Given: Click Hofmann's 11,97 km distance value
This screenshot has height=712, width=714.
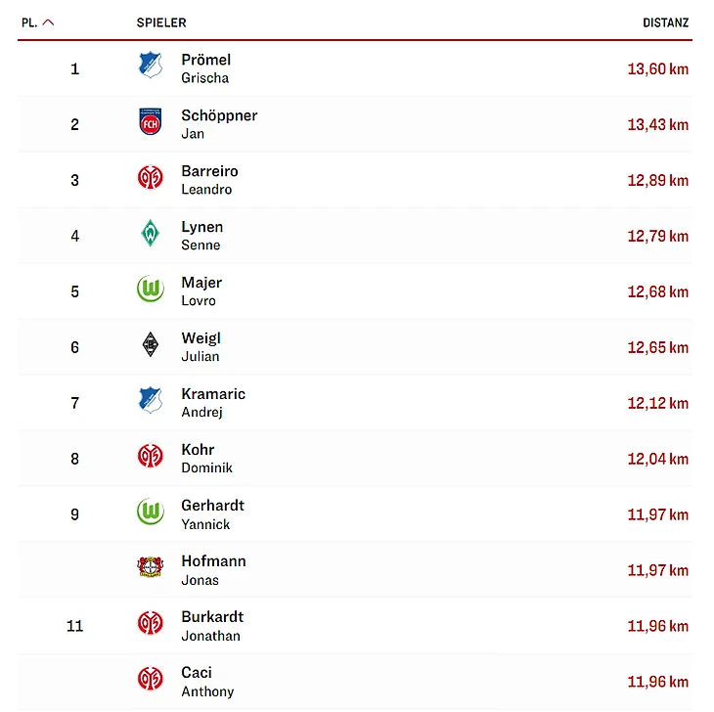Looking at the screenshot, I should [x=657, y=570].
